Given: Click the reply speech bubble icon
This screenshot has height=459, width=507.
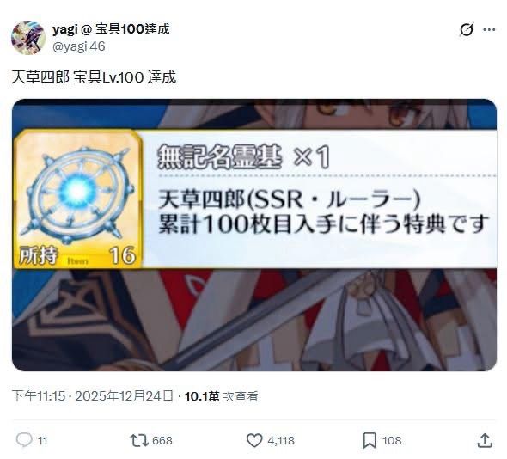Looking at the screenshot, I should click(24, 440).
